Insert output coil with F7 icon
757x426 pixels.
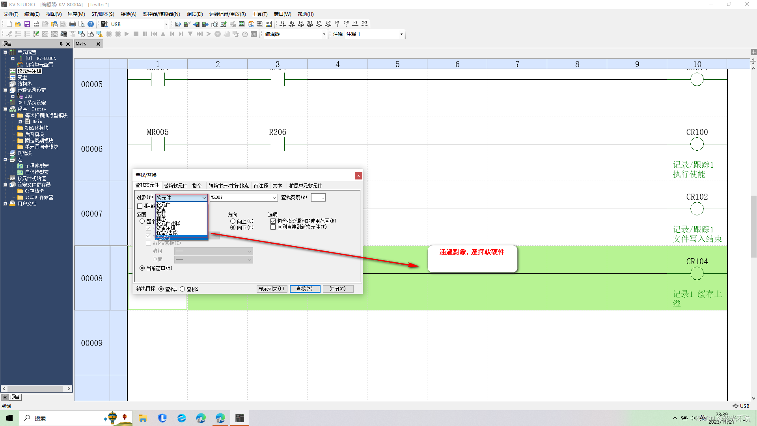point(319,24)
